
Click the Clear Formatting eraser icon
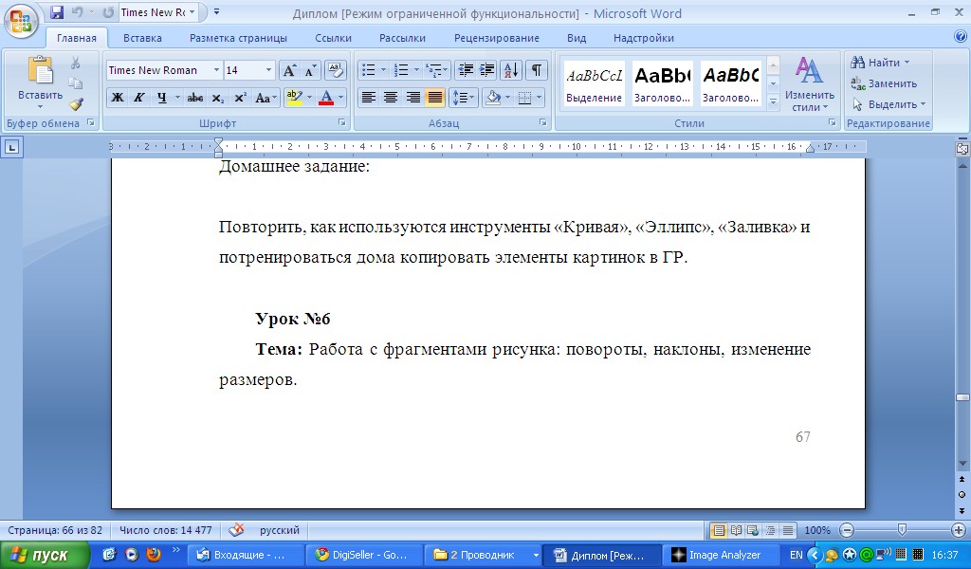(336, 70)
